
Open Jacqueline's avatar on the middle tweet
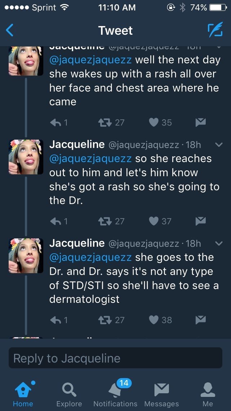(26, 157)
